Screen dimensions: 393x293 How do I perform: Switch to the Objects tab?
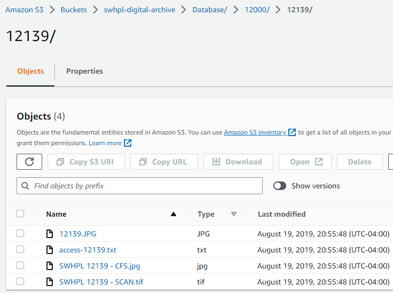click(x=30, y=71)
